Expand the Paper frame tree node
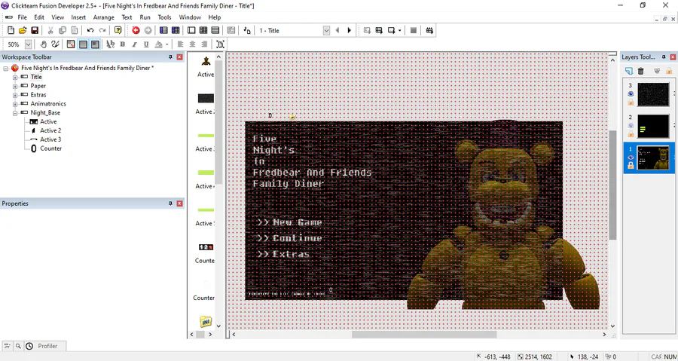Screen dimensions: 678x361 click(15, 86)
